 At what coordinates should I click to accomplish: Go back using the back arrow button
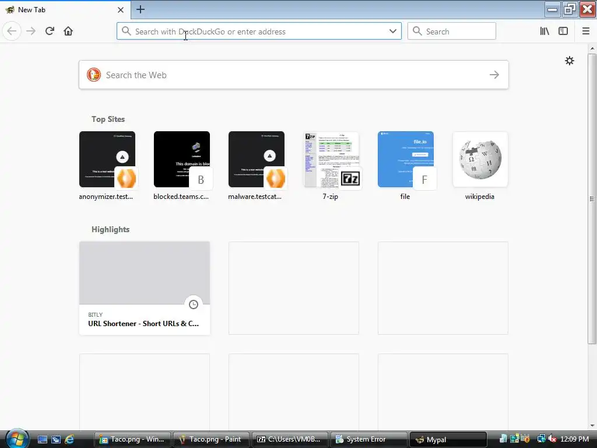[12, 31]
